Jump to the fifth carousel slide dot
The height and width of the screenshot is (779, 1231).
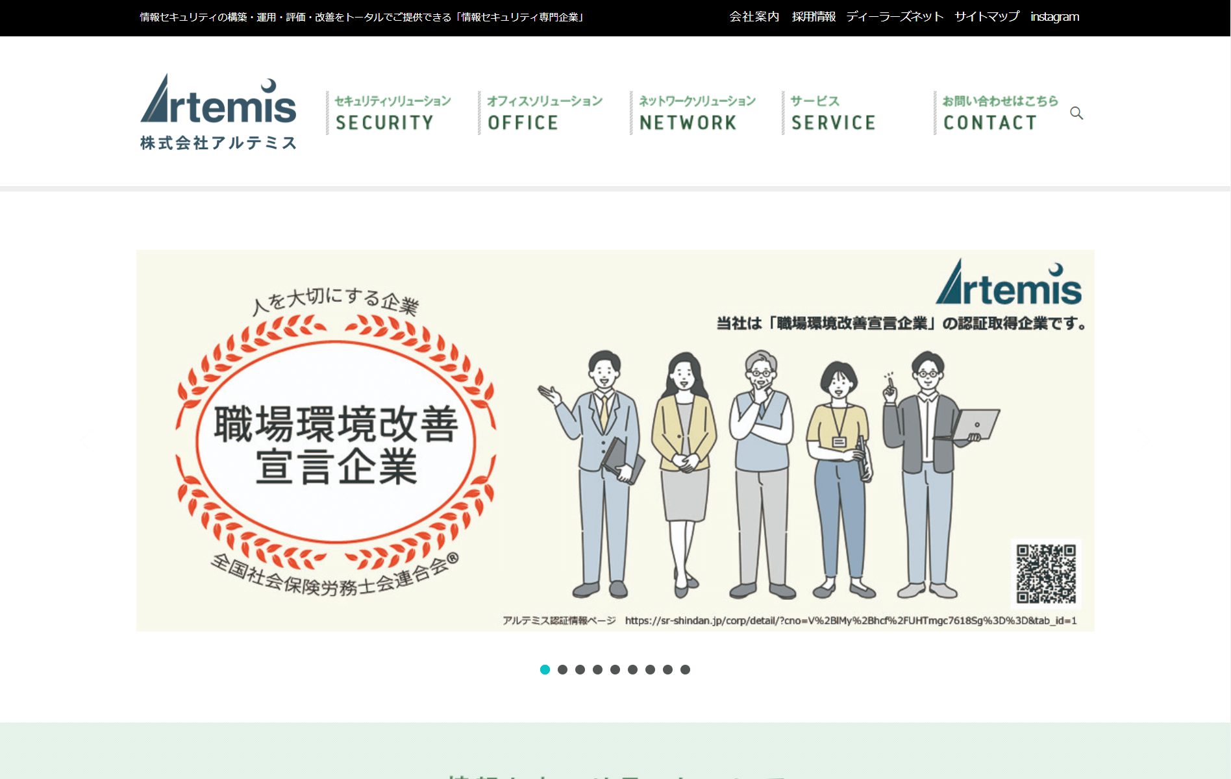point(615,669)
